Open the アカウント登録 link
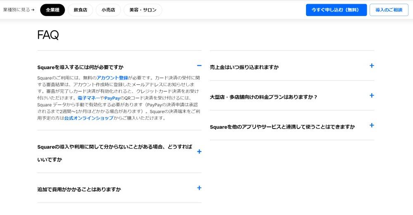 (x=112, y=78)
